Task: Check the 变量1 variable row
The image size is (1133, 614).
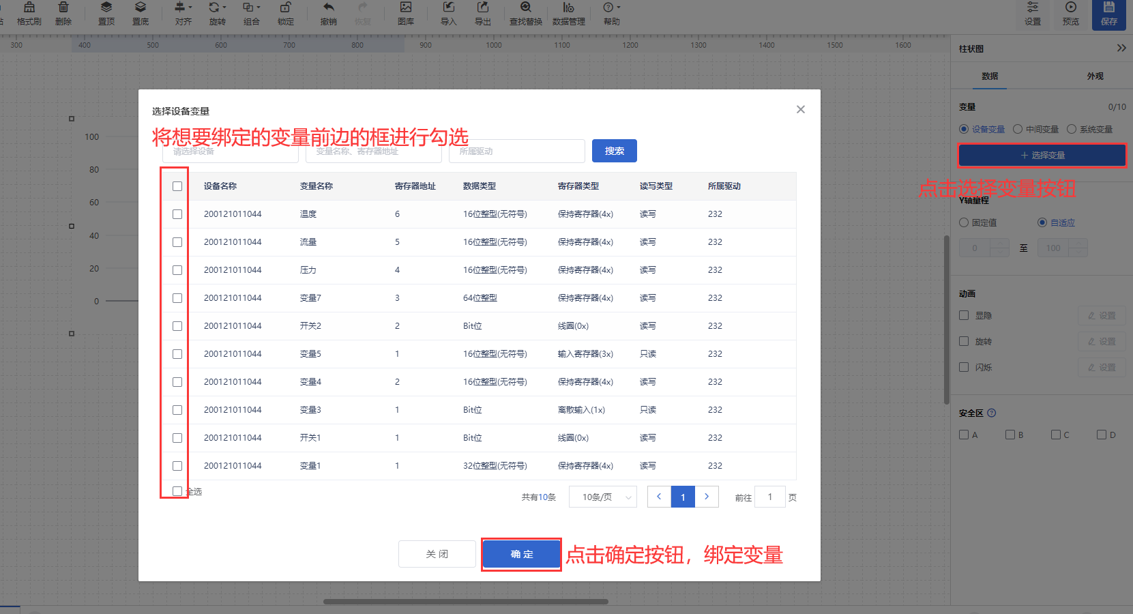Action: 177,466
